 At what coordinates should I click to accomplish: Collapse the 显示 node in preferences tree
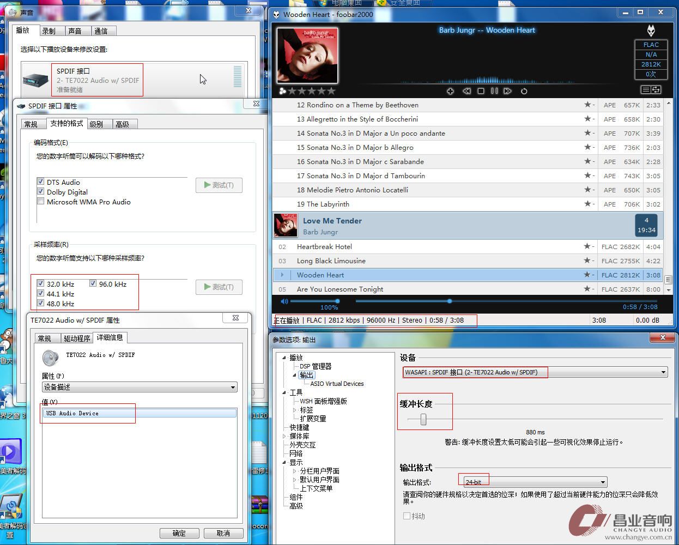pyautogui.click(x=284, y=462)
